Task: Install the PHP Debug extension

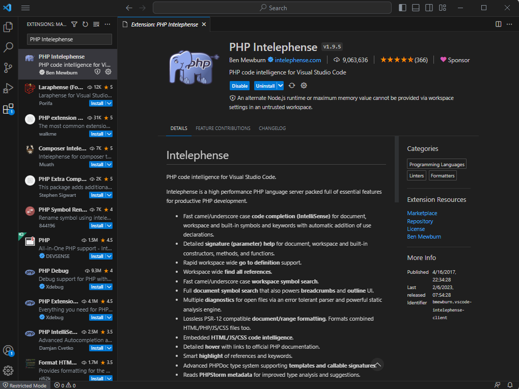Action: (x=97, y=287)
